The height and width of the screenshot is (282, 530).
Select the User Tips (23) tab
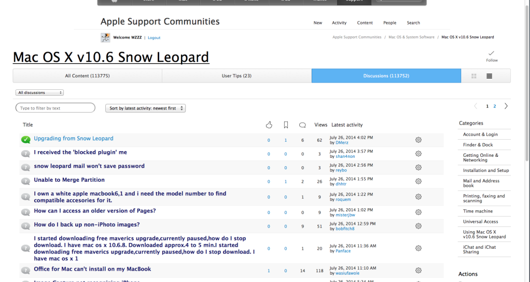coord(236,76)
